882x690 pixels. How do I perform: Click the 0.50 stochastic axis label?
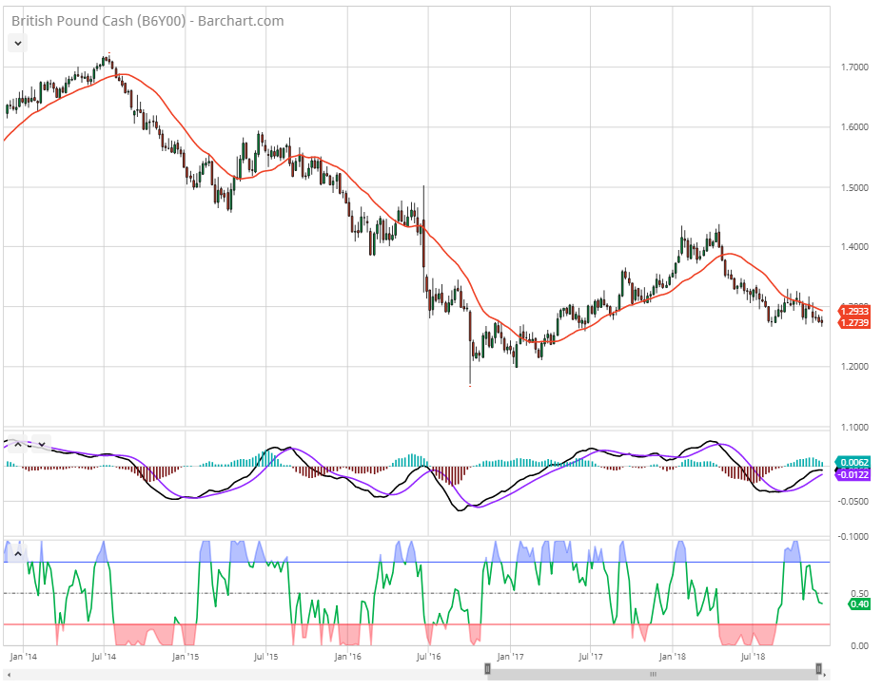coord(859,593)
